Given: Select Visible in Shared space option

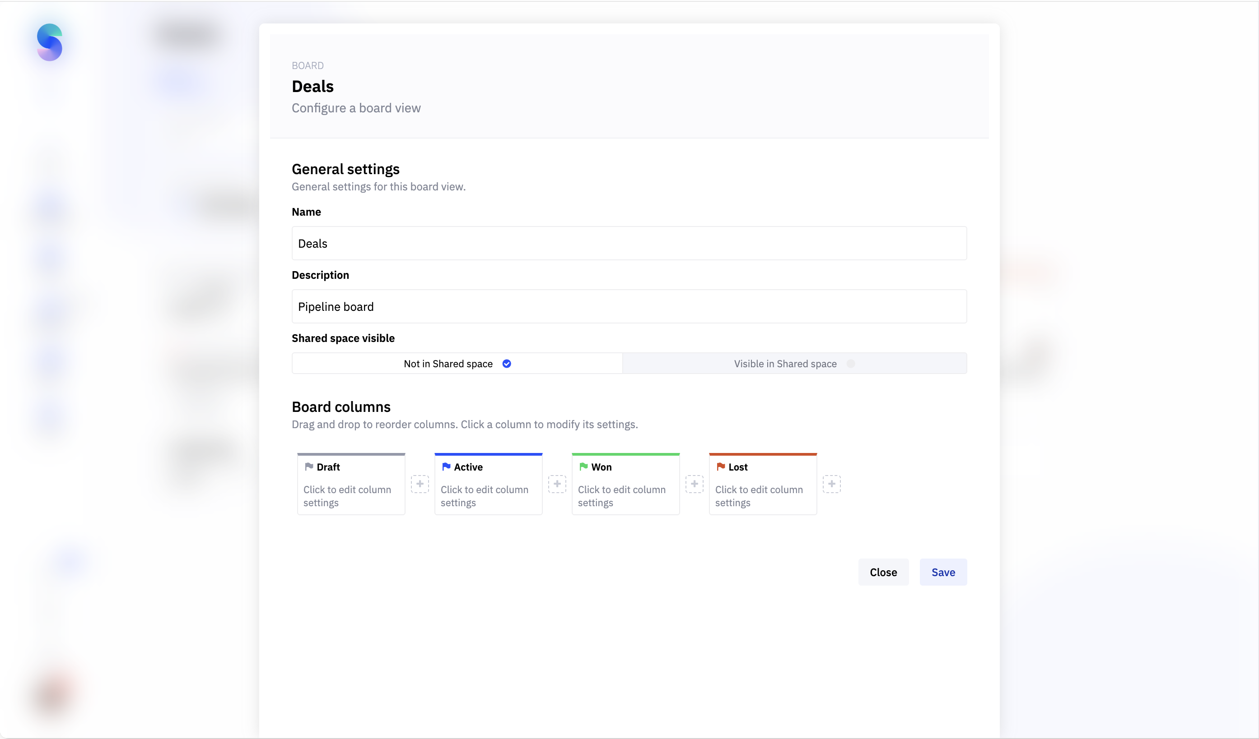Looking at the screenshot, I should pyautogui.click(x=794, y=364).
